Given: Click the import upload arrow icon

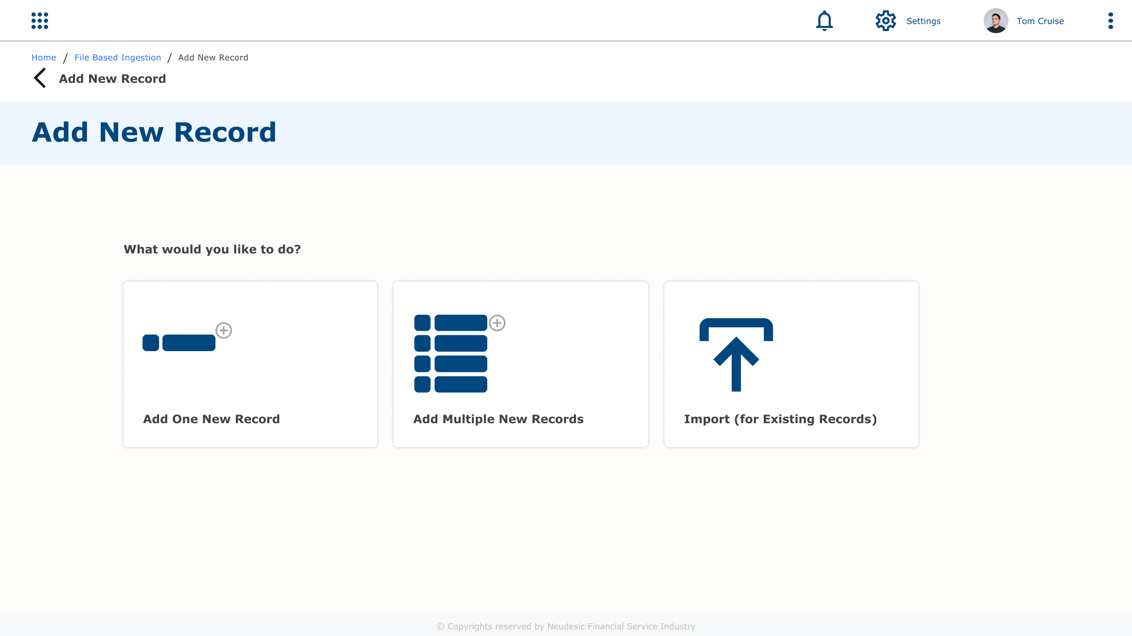Looking at the screenshot, I should [x=736, y=354].
